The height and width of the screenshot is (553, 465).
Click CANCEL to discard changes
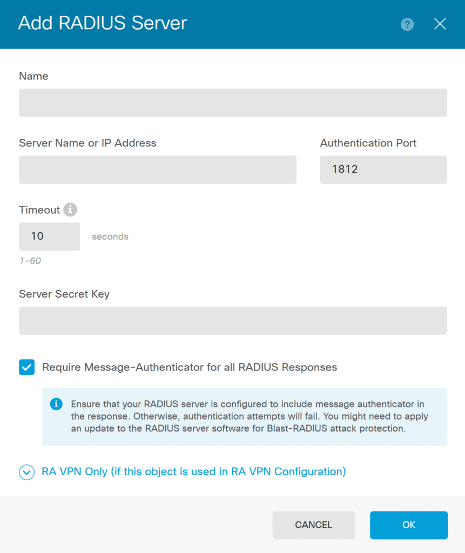[313, 524]
